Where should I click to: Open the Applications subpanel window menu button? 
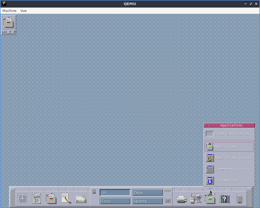tap(206, 125)
